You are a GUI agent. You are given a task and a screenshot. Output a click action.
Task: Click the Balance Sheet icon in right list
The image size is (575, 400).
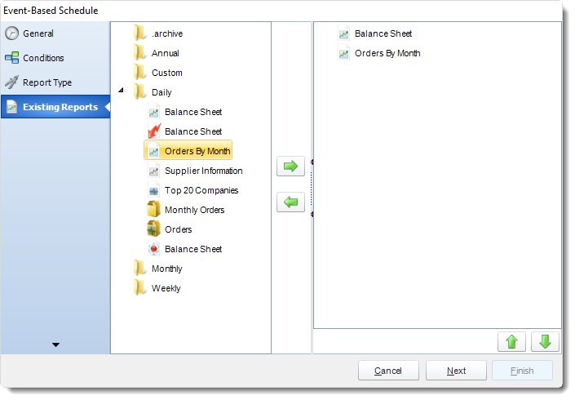[x=343, y=33]
